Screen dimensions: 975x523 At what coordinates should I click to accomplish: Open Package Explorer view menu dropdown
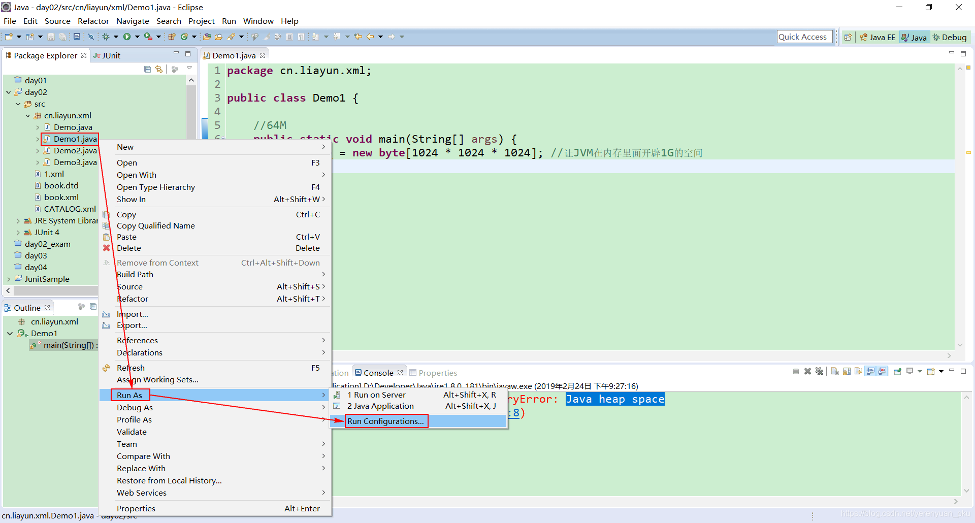[189, 68]
